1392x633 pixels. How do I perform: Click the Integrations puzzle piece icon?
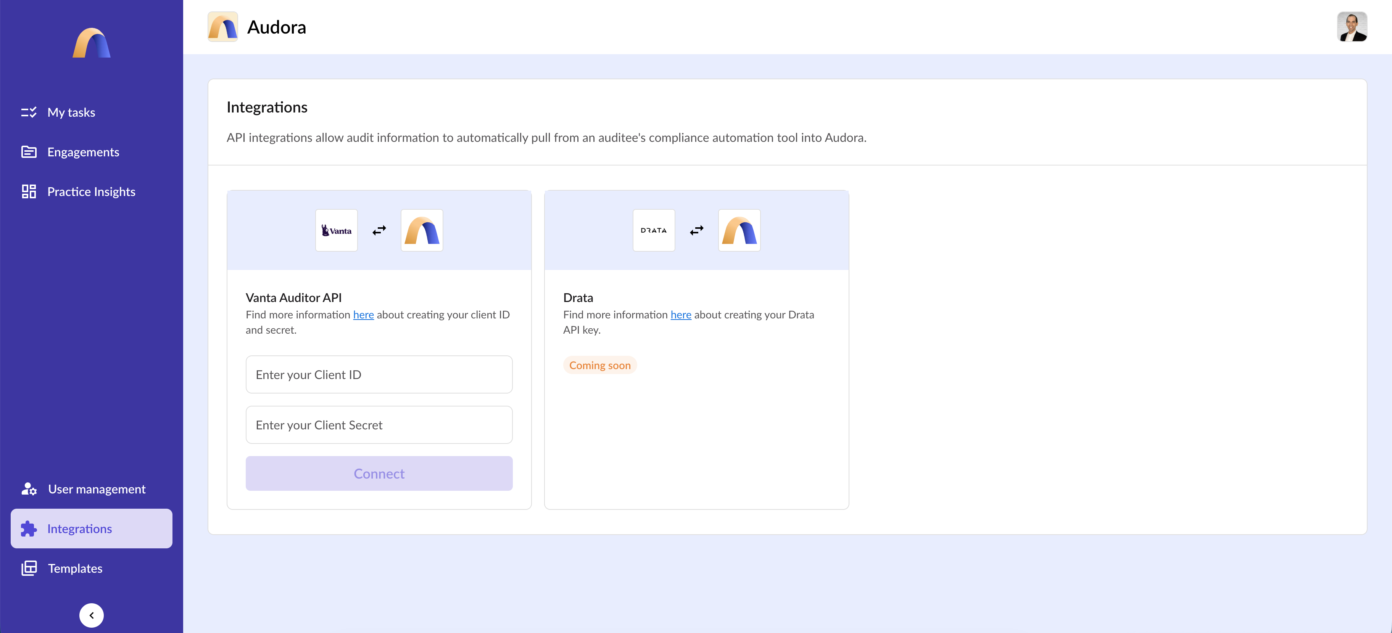29,529
